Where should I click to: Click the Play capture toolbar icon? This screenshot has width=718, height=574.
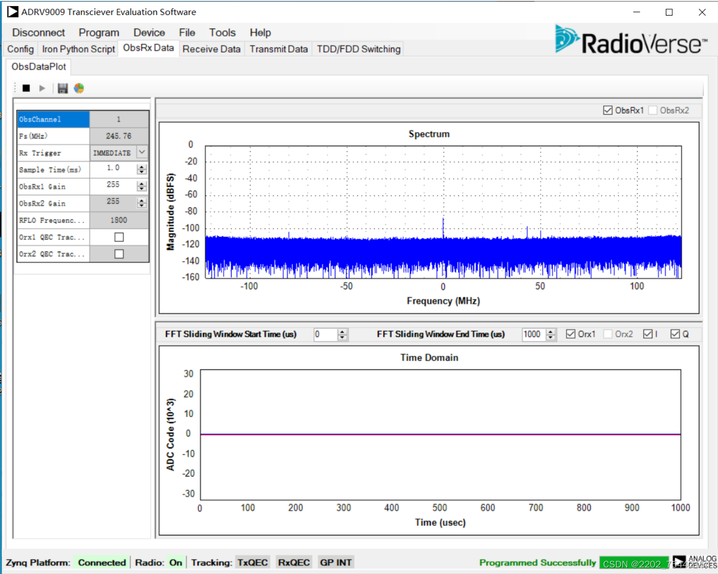(42, 88)
